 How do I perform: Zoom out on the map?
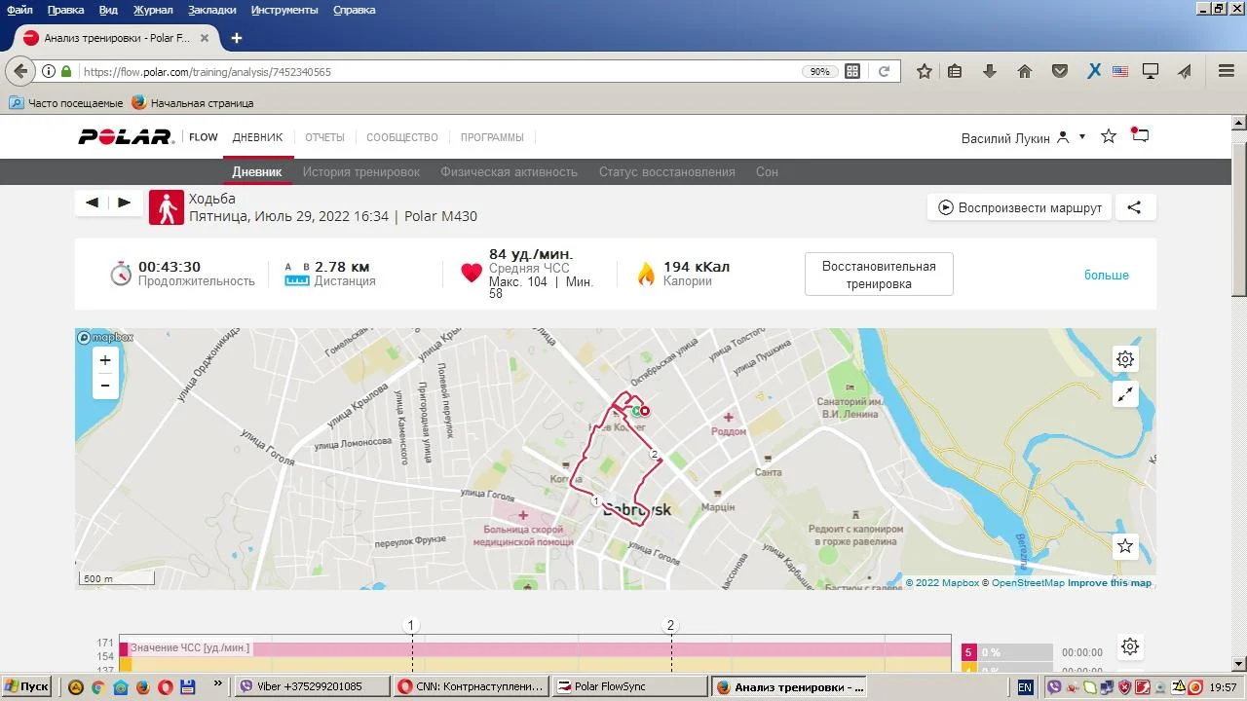(x=105, y=387)
